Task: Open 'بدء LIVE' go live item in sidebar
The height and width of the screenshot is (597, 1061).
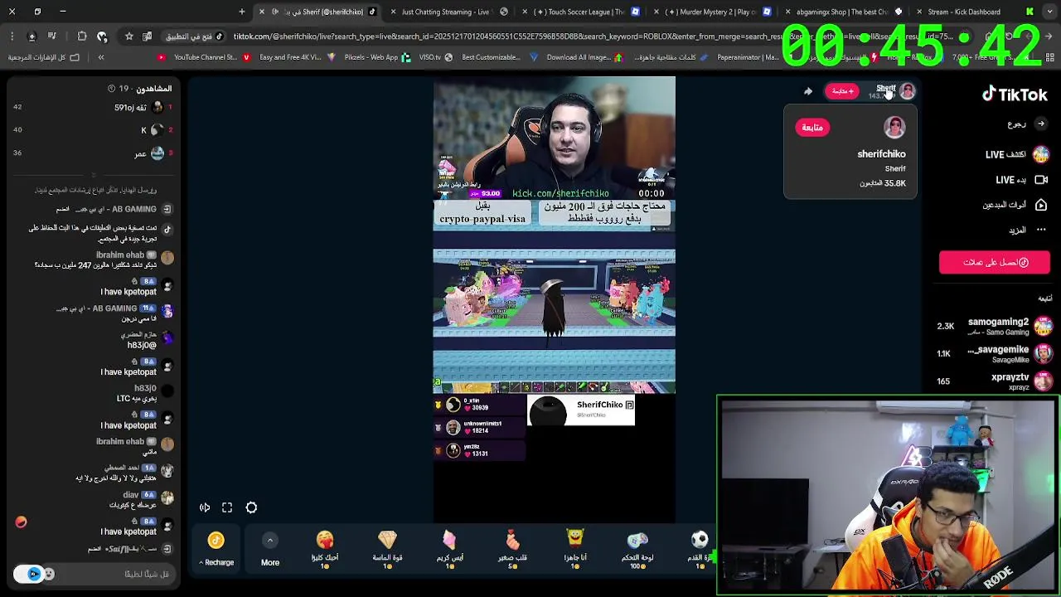Action: pyautogui.click(x=1021, y=180)
